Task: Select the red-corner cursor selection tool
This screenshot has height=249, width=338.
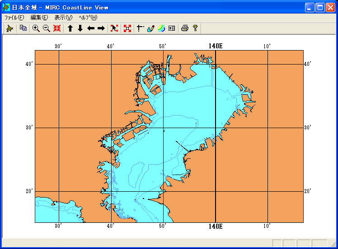Action: (x=114, y=28)
